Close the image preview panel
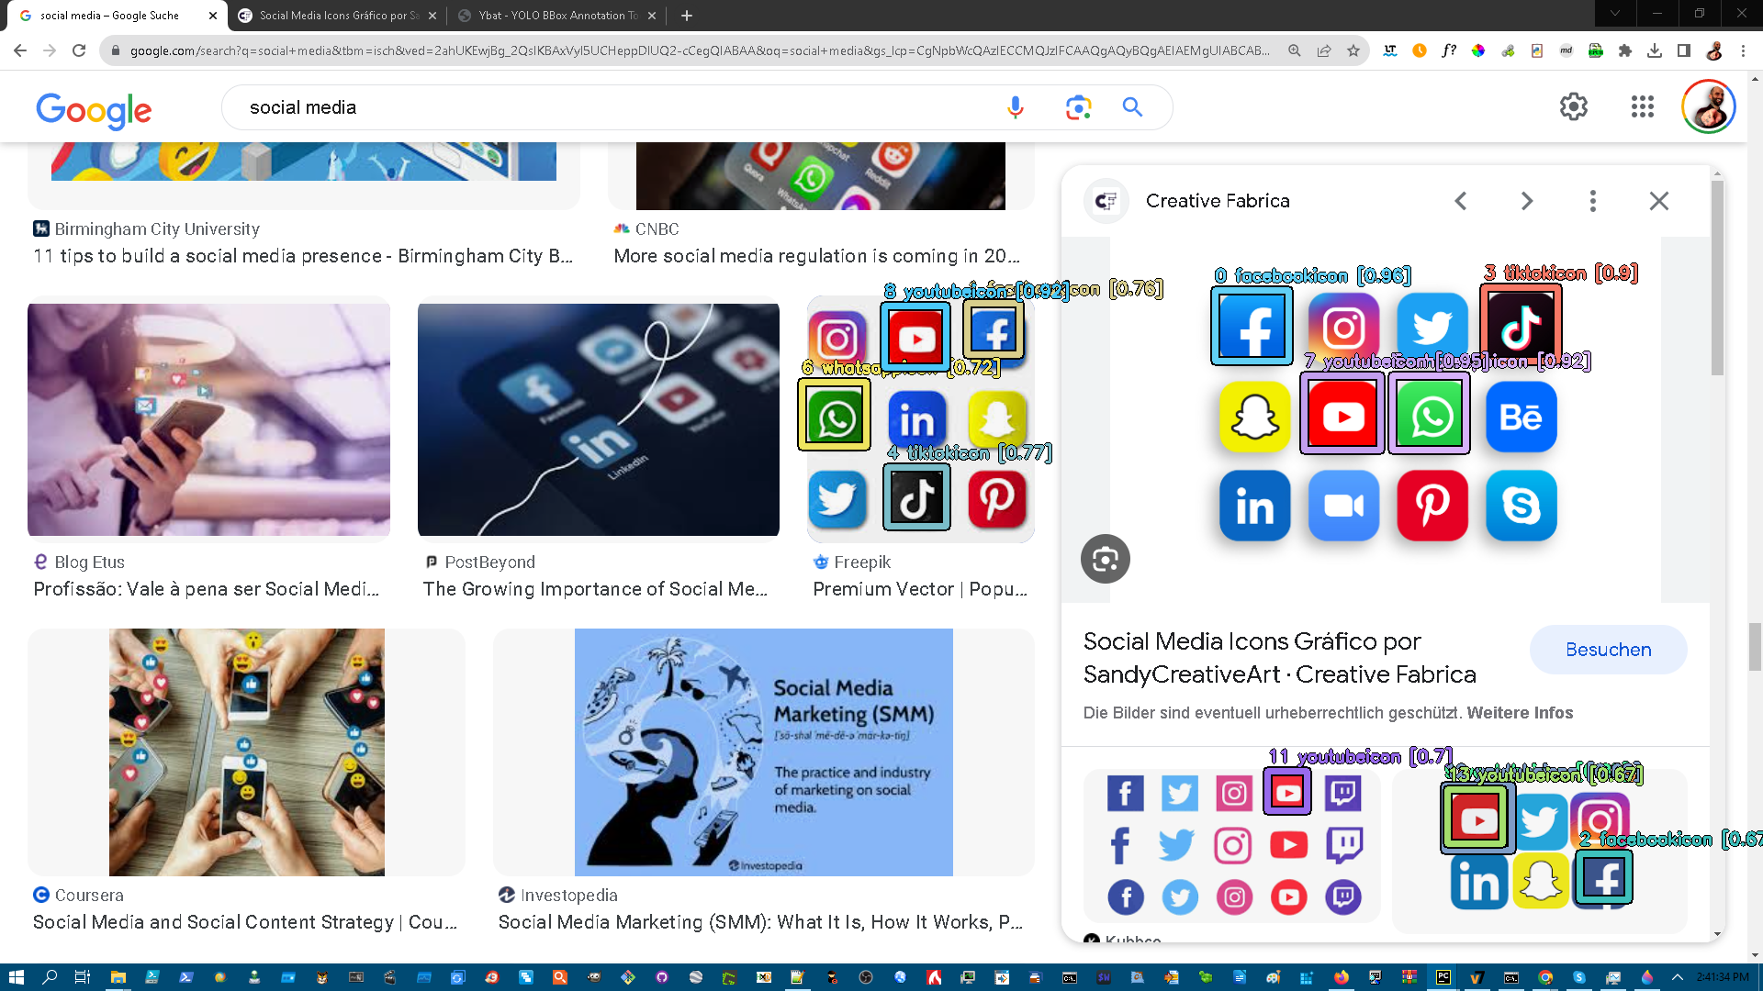This screenshot has width=1763, height=991. 1659,201
